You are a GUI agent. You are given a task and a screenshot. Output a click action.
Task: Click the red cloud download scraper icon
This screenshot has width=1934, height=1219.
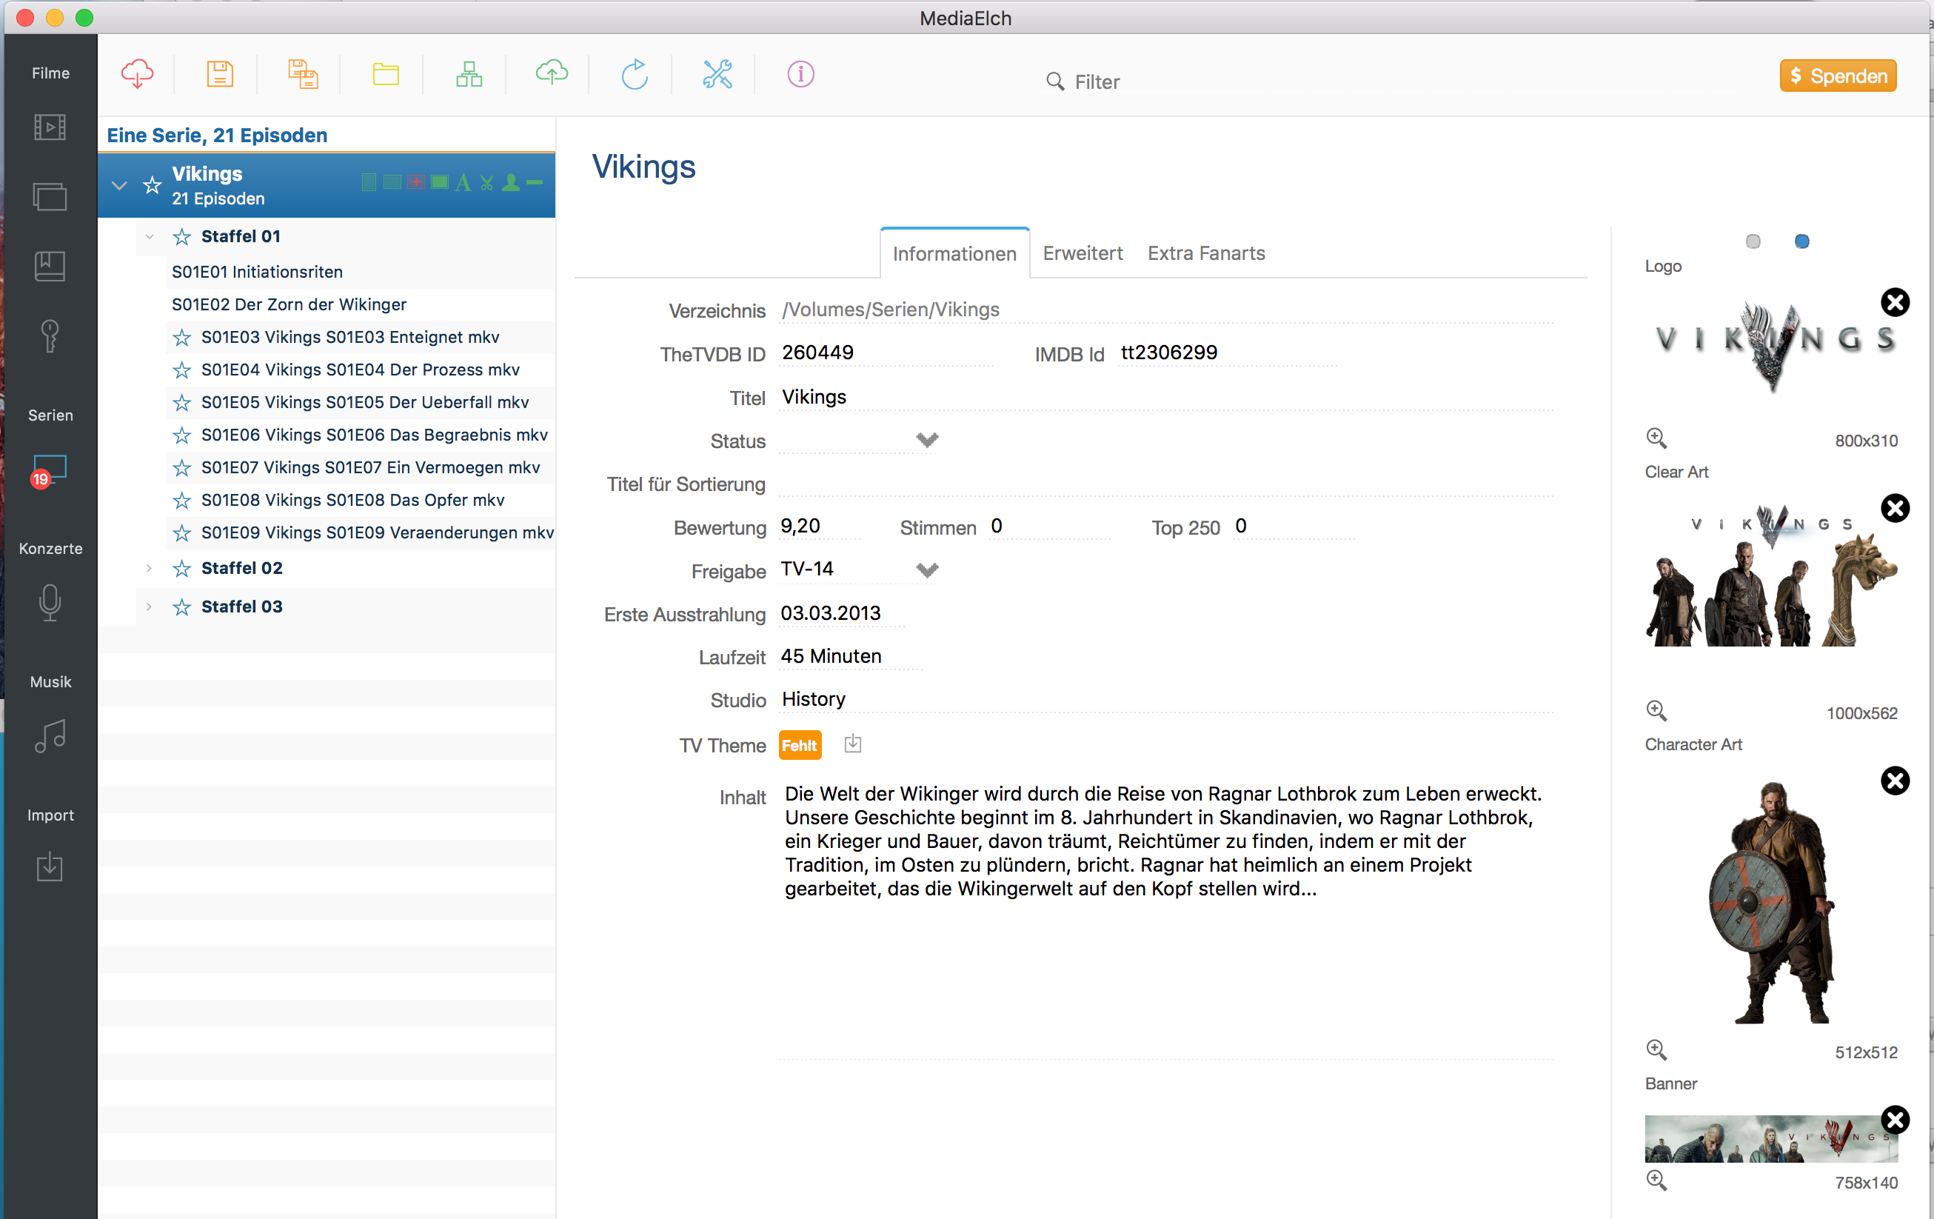click(x=137, y=74)
